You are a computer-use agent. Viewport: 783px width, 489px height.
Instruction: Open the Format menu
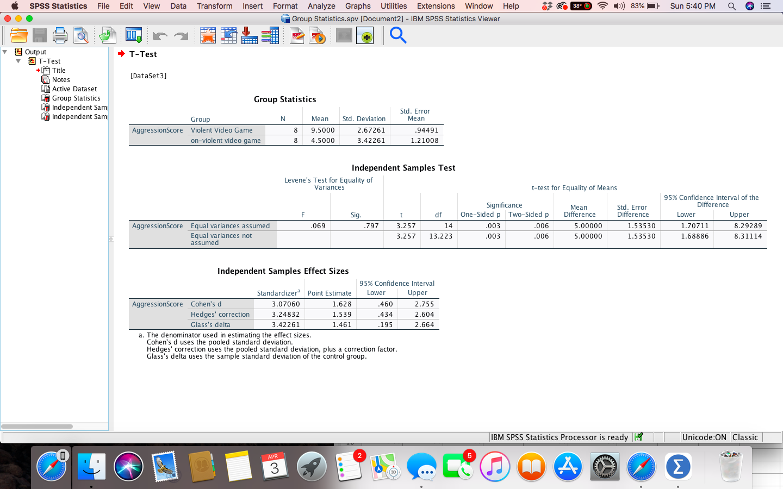pos(285,6)
